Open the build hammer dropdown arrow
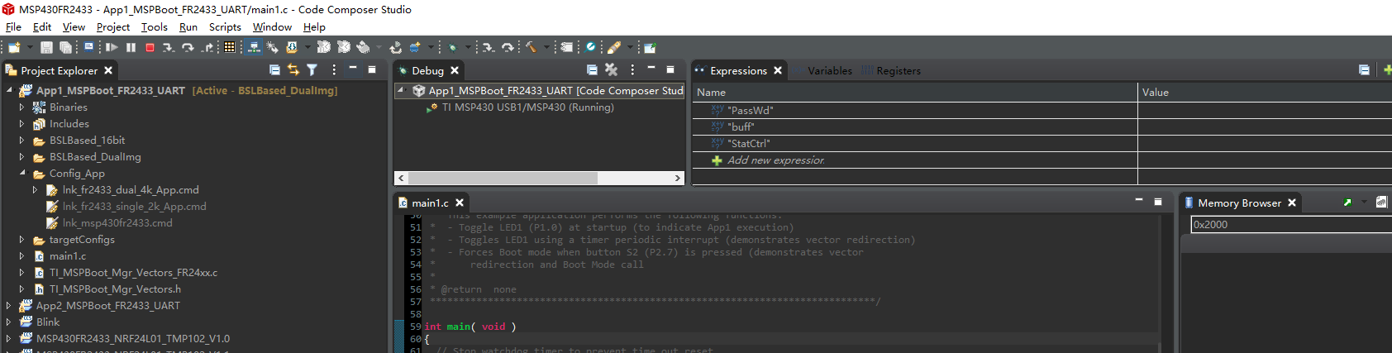 [547, 47]
